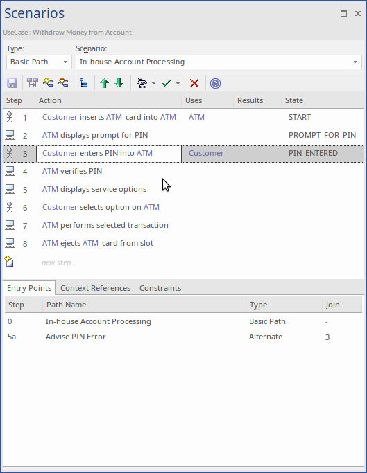367x473 pixels.
Task: Click system icon on step 7 row
Action: pos(10,225)
